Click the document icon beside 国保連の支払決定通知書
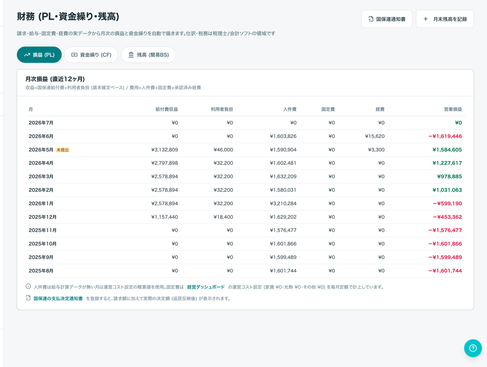The image size is (487, 367). 28,298
